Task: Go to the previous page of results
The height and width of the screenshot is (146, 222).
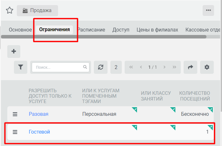Action: (141, 67)
